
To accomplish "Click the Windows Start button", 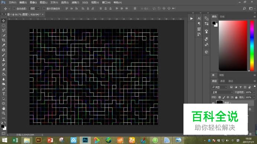I will [x=4, y=140].
